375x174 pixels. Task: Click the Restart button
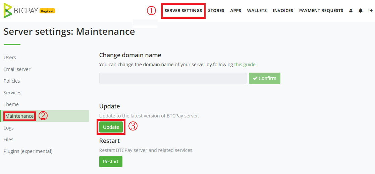pyautogui.click(x=111, y=162)
